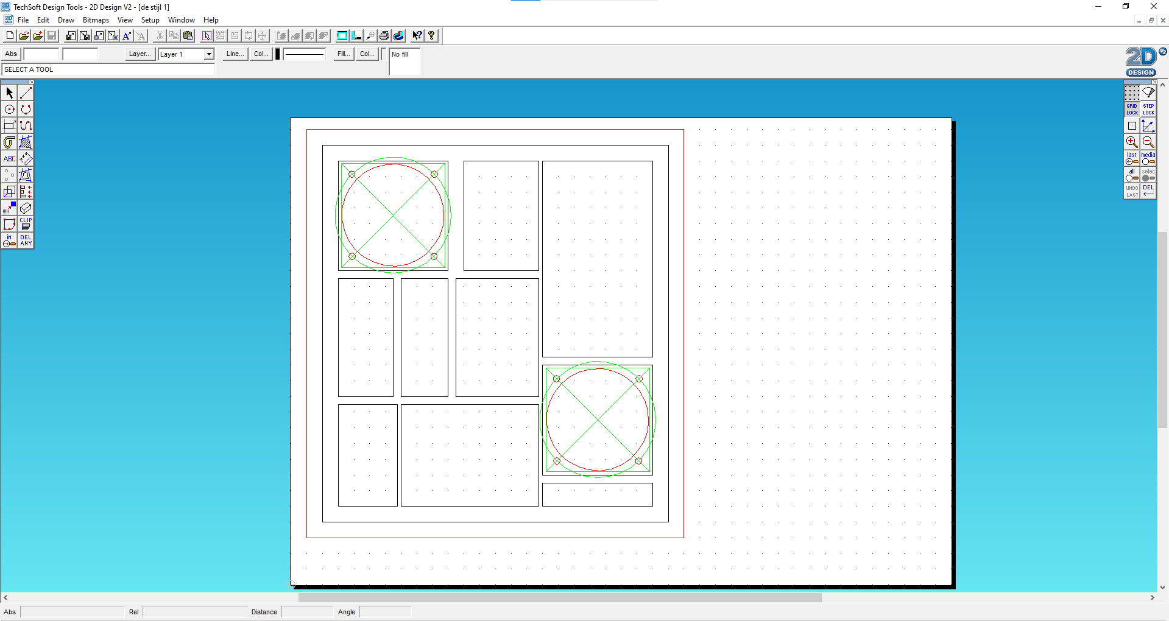Activate the CLIP tool
Viewport: 1169px width, 621px height.
point(26,225)
